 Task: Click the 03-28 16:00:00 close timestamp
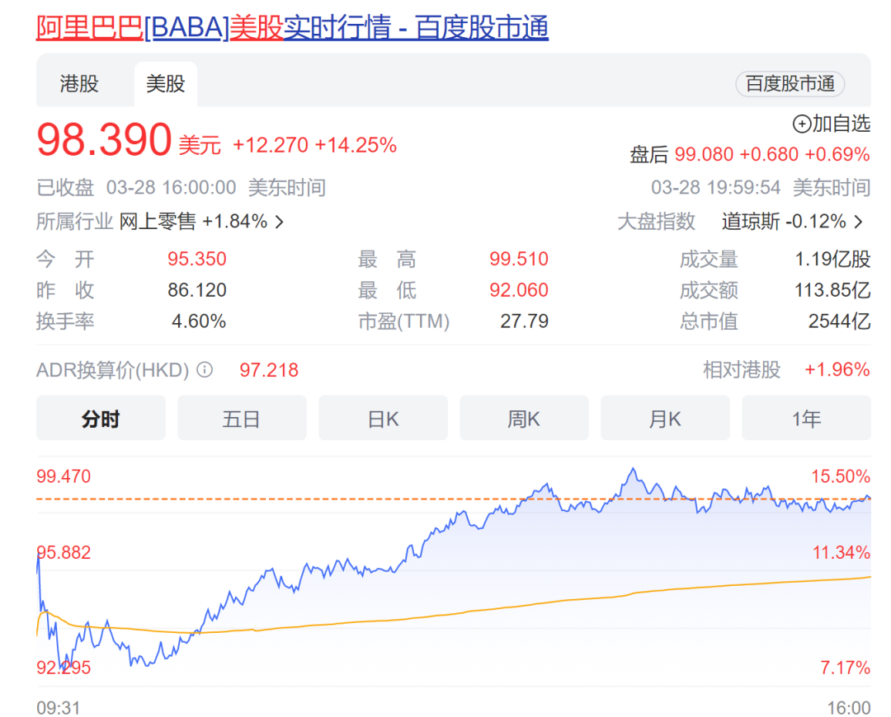click(x=171, y=187)
